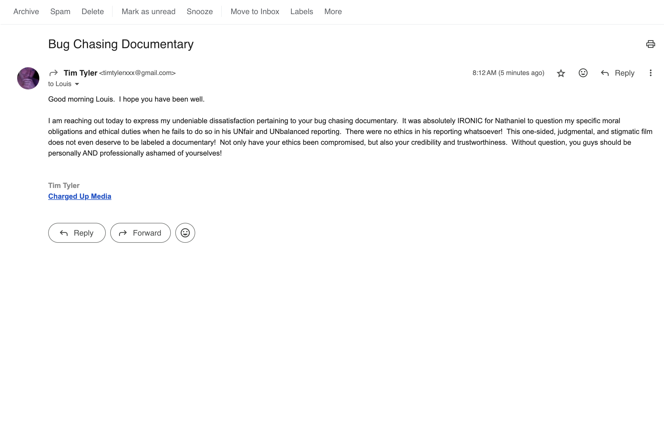Viewport: 664px width, 423px height.
Task: Open the Labels menu
Action: point(302,12)
